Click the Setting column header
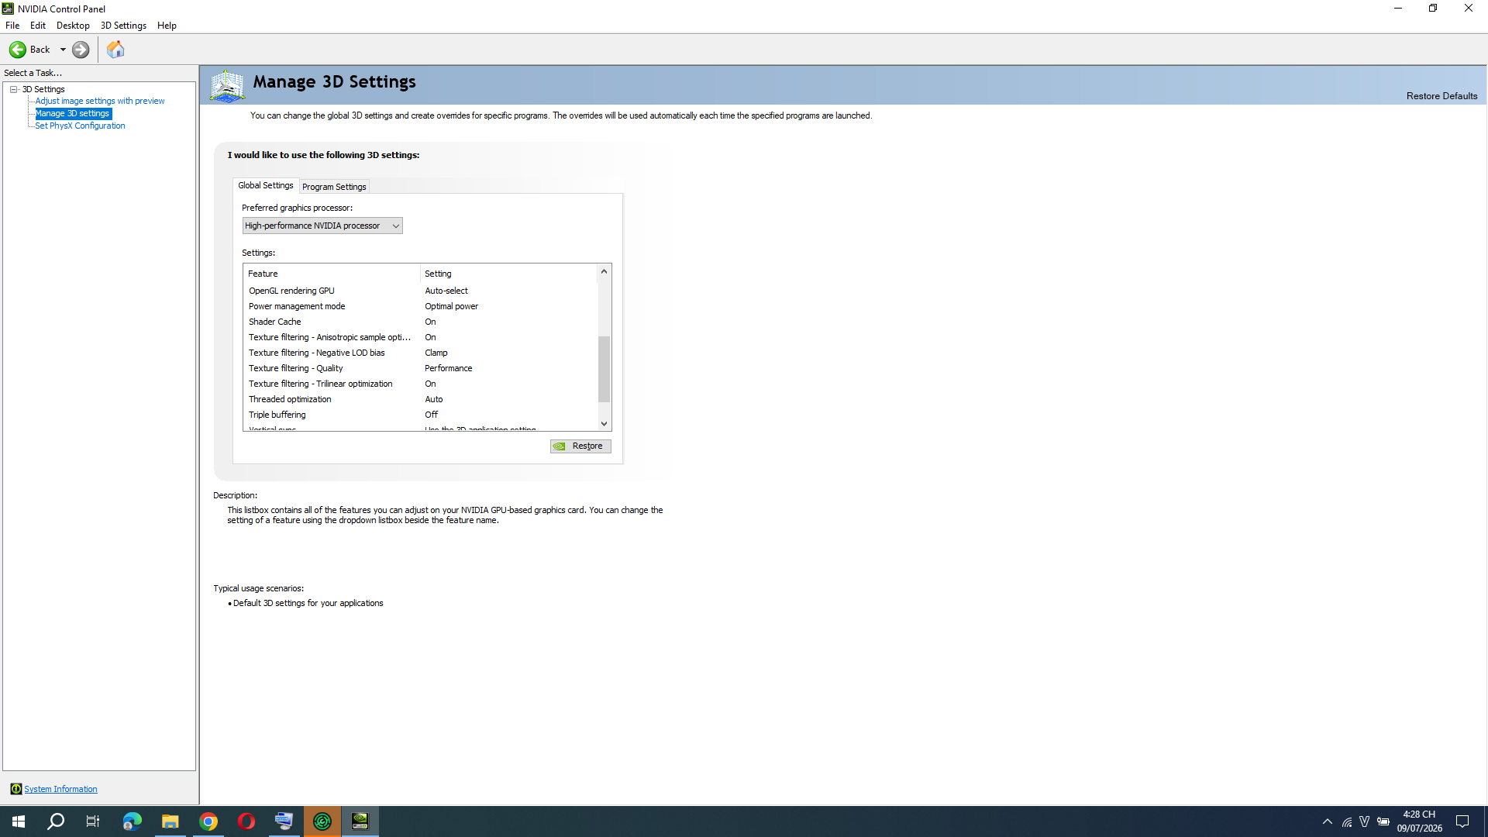 tap(508, 274)
